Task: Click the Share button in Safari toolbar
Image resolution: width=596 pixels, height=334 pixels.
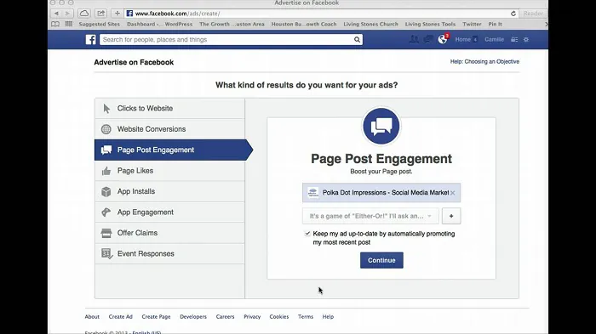Action: (100, 14)
